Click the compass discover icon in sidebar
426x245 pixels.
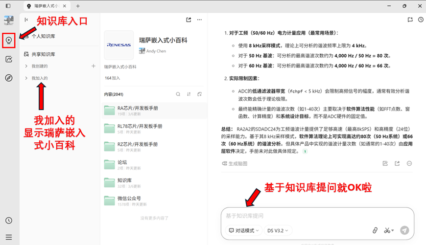(x=9, y=78)
